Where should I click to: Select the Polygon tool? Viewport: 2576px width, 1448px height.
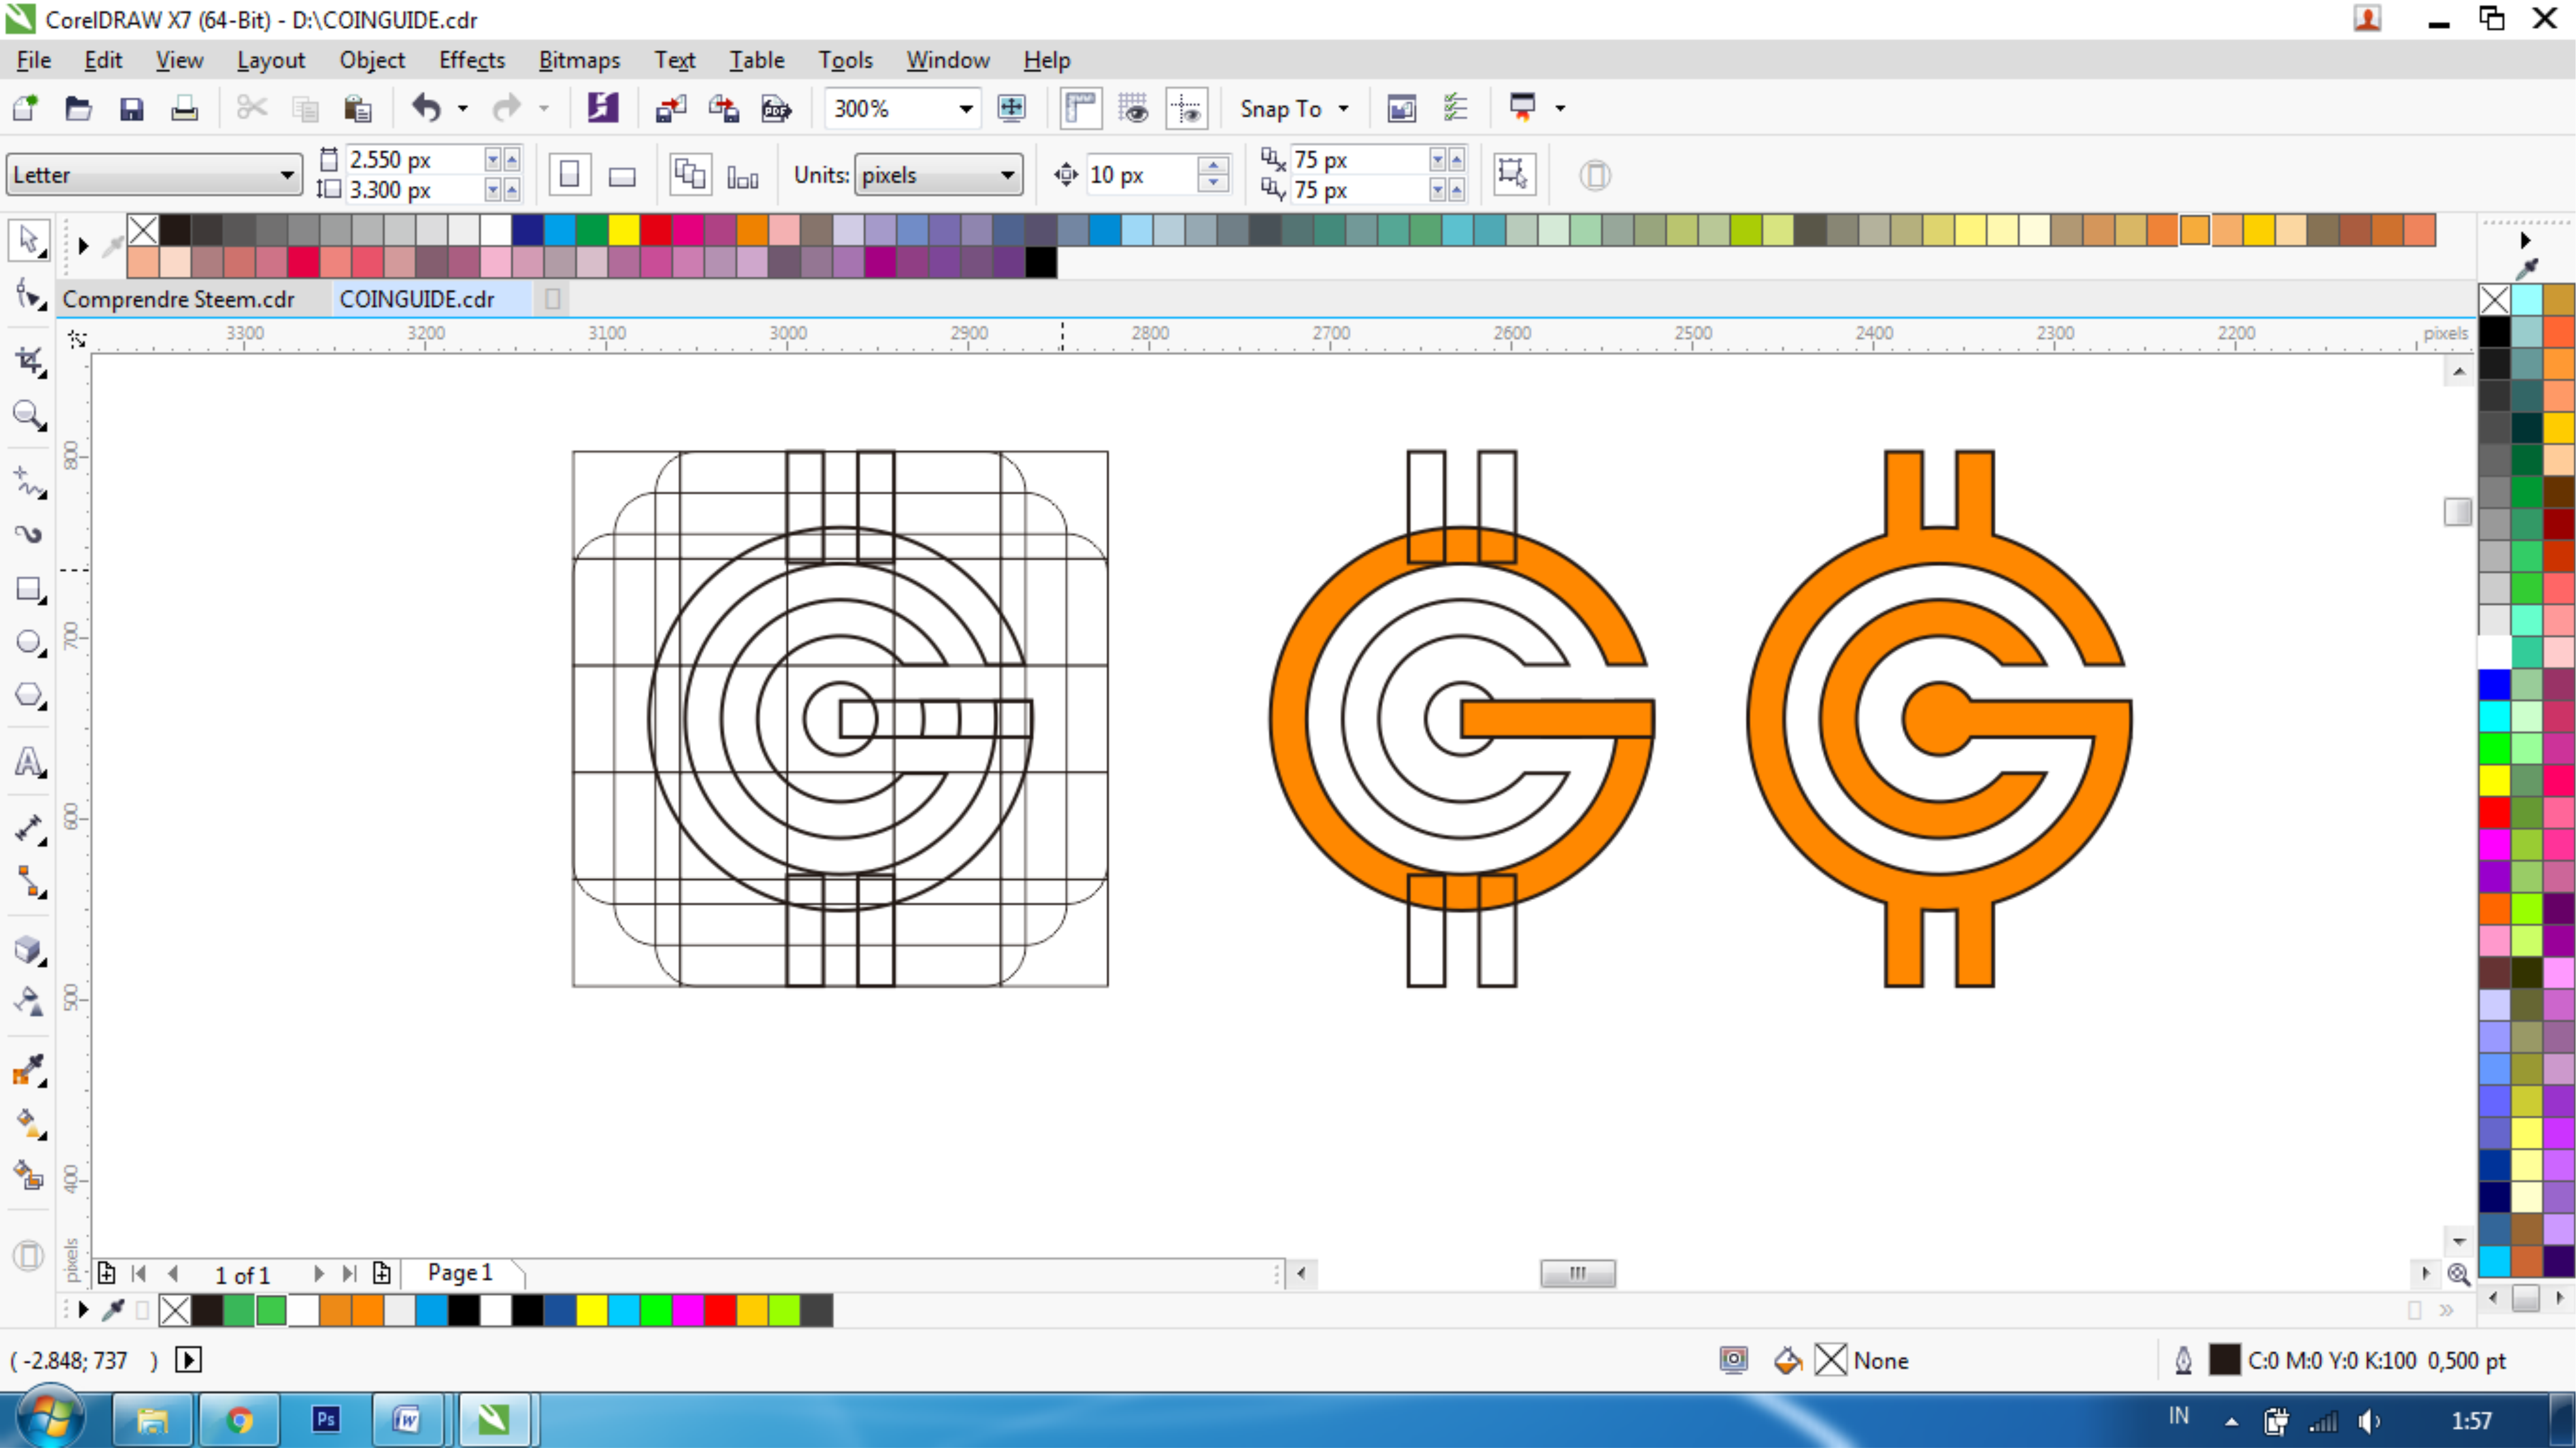click(x=28, y=695)
